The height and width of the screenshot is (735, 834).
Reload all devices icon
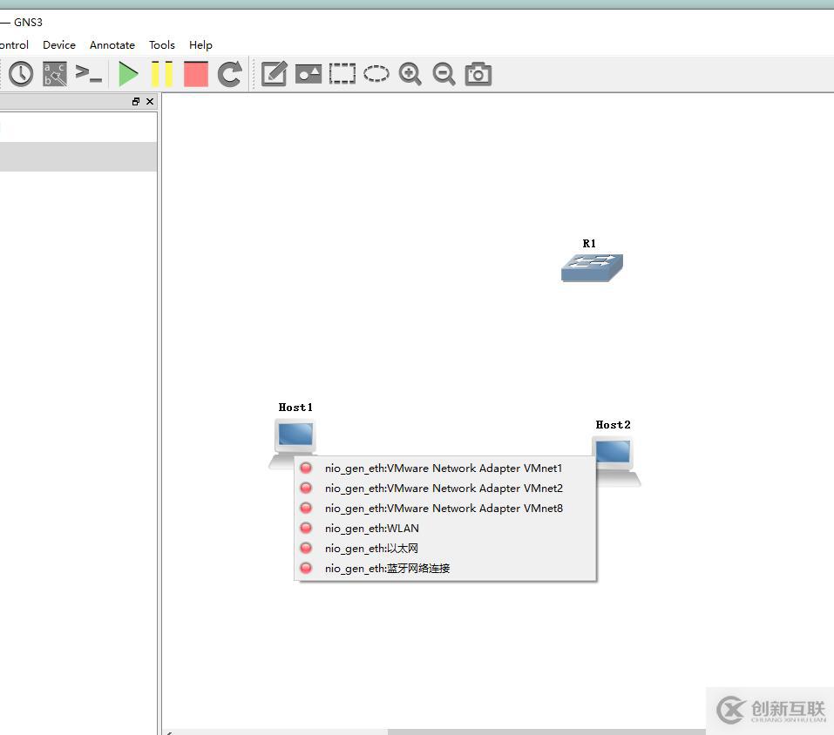pyautogui.click(x=230, y=74)
